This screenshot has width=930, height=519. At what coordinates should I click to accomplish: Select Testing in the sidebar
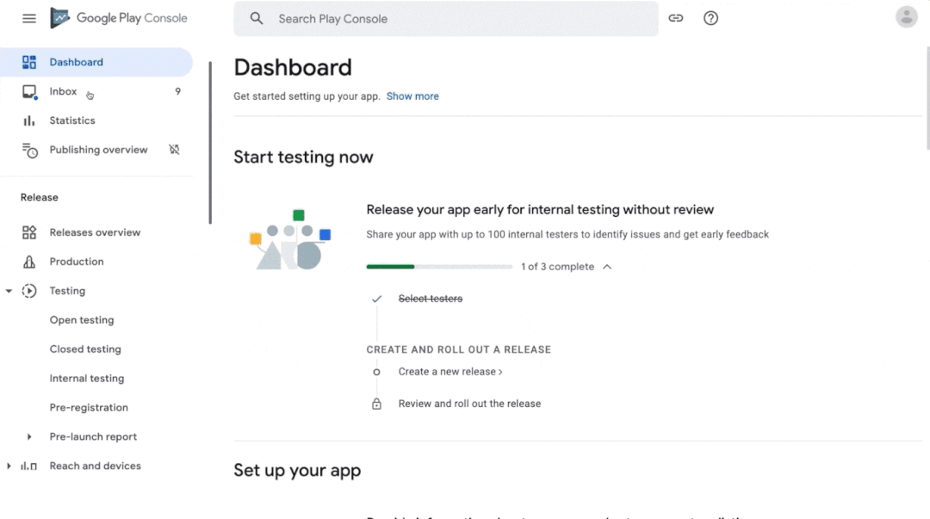67,291
